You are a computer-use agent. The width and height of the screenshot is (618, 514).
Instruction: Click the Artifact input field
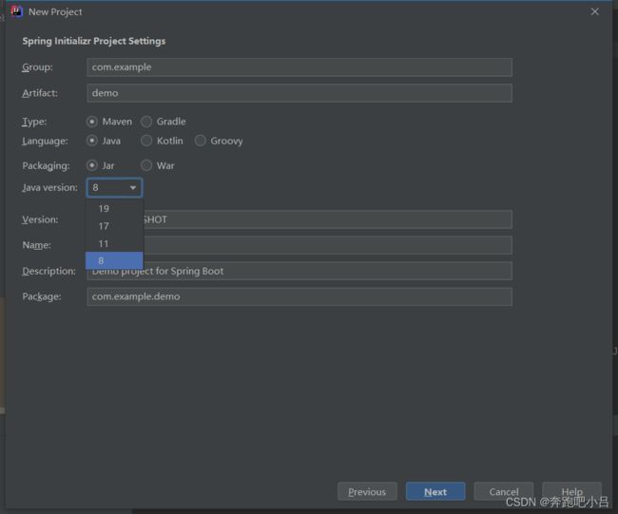[x=299, y=93]
